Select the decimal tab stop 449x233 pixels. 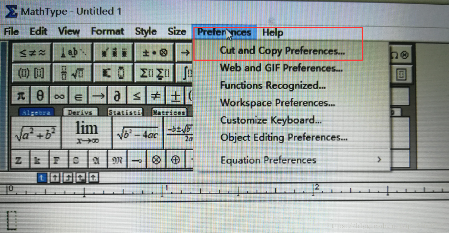94,177
